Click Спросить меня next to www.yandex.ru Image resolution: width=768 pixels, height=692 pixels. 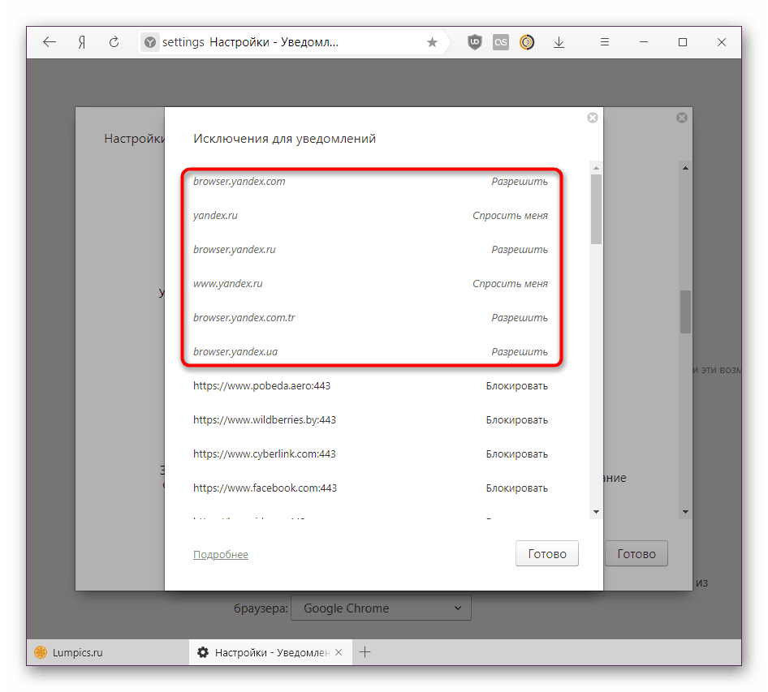(x=510, y=284)
